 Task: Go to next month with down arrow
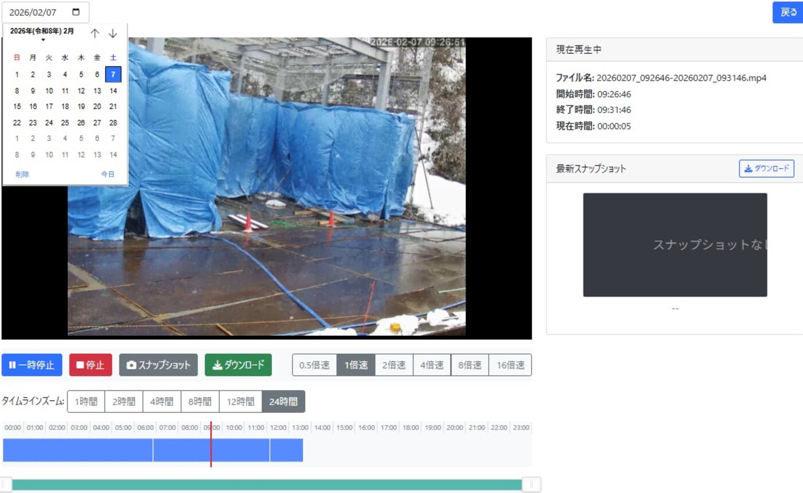tap(113, 34)
